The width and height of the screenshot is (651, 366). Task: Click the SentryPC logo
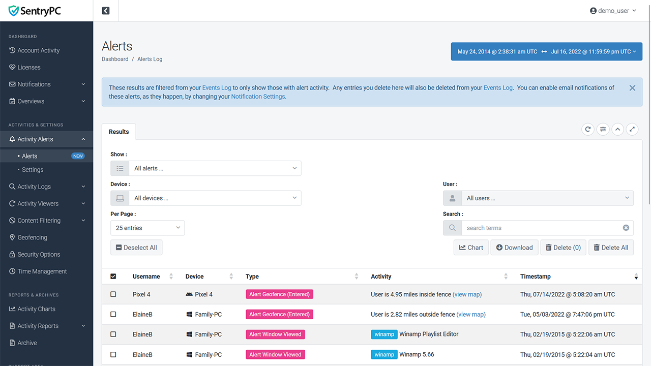[x=35, y=11]
